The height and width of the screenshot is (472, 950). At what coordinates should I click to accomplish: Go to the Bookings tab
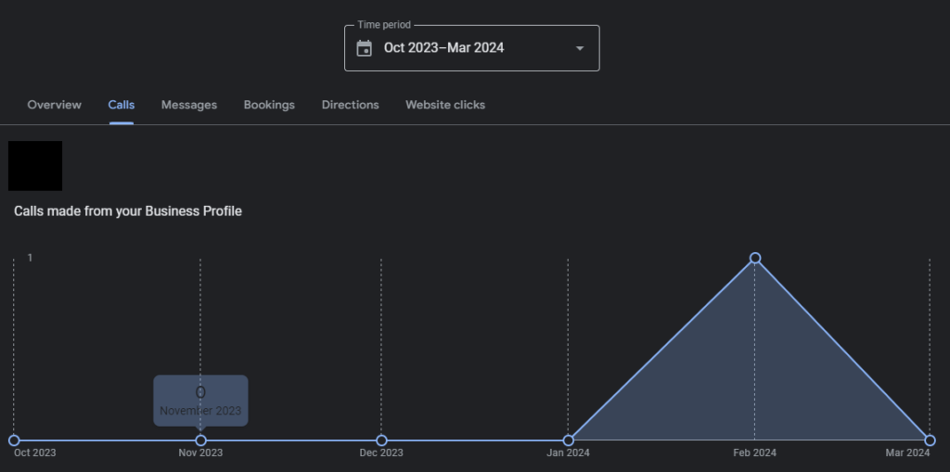[x=269, y=105]
